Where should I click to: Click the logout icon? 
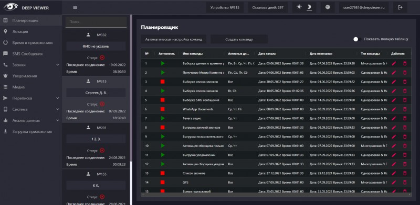click(400, 7)
